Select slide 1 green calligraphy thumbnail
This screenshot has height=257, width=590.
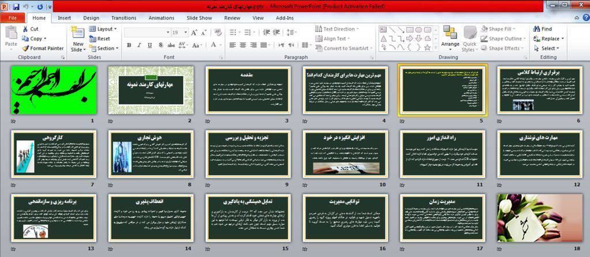[x=54, y=90]
